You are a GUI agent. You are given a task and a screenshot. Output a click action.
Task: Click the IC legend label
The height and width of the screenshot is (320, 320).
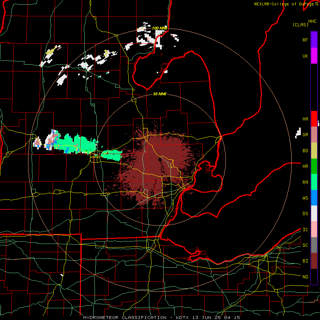[305, 229]
